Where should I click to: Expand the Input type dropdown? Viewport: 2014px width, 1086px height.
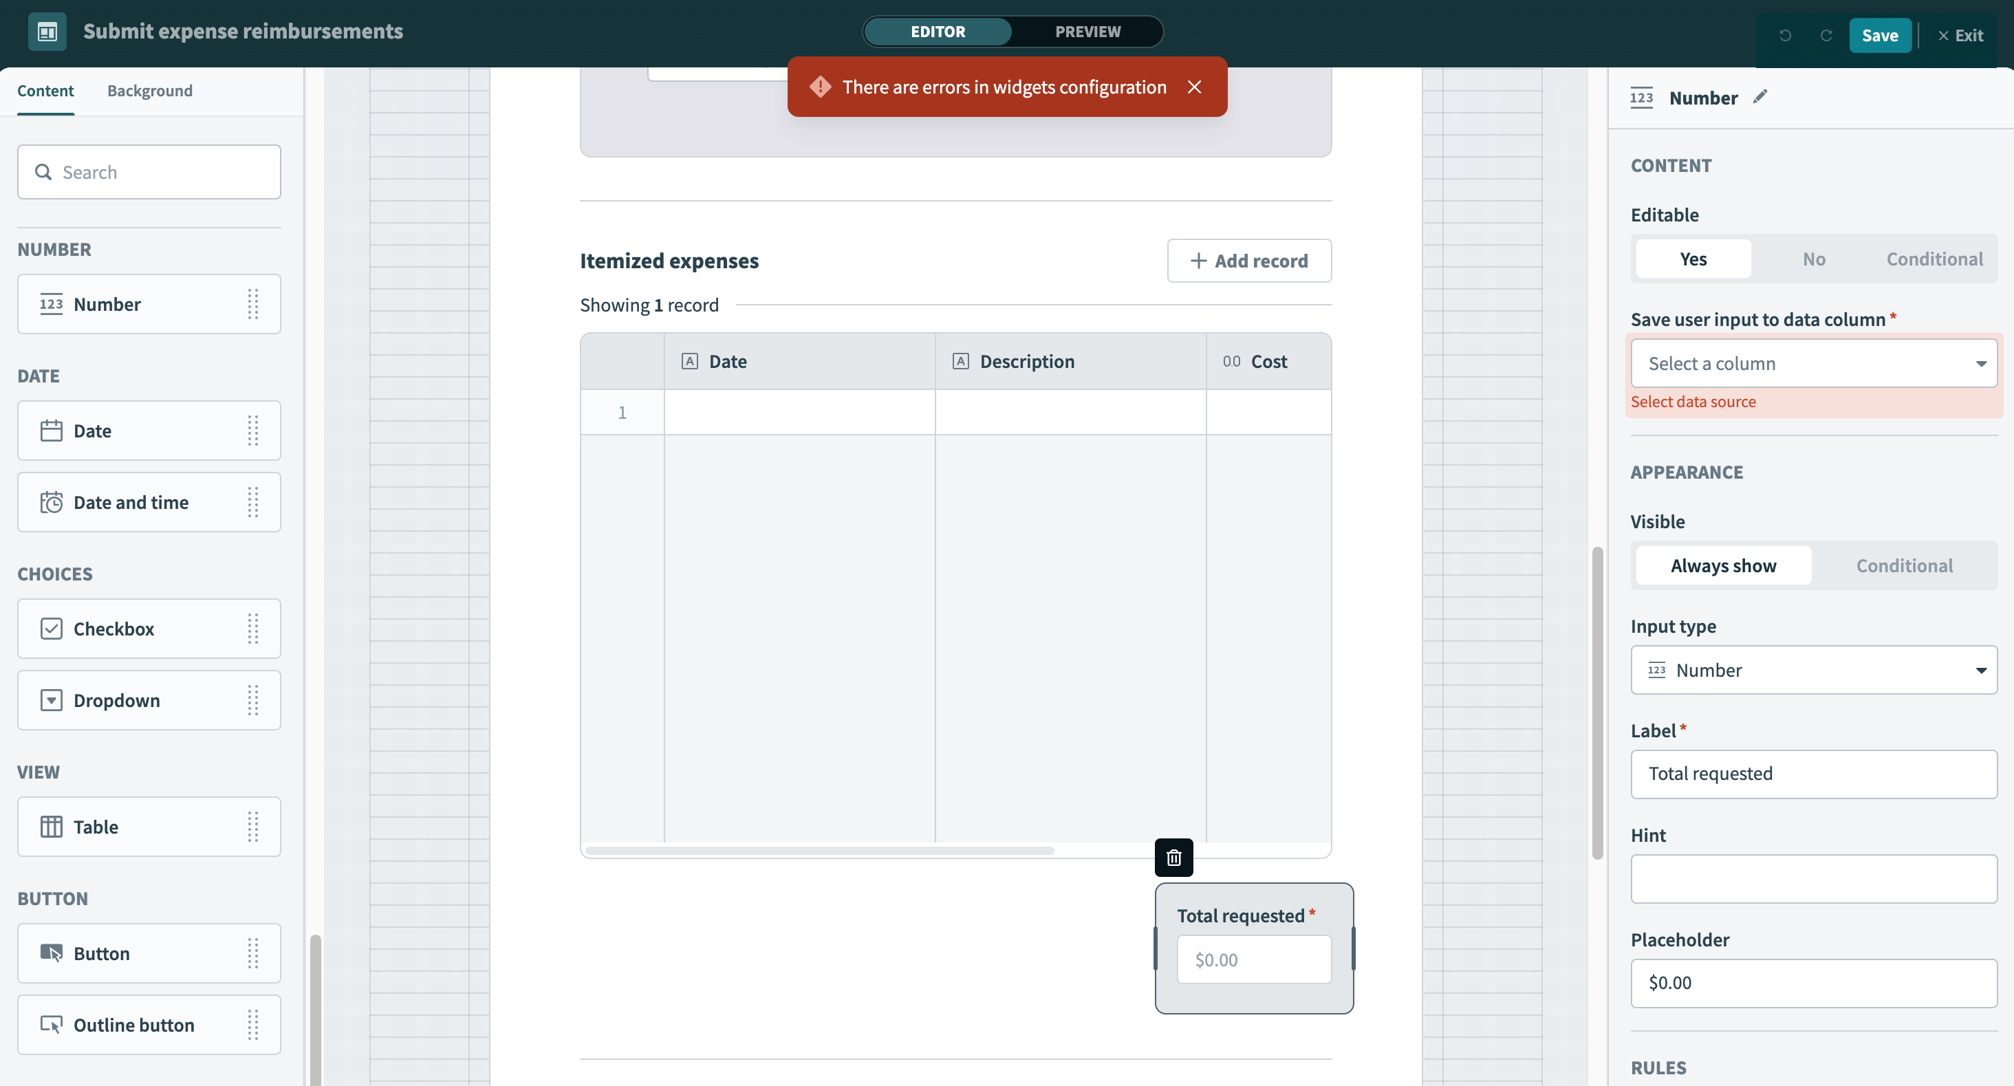pyautogui.click(x=1813, y=670)
